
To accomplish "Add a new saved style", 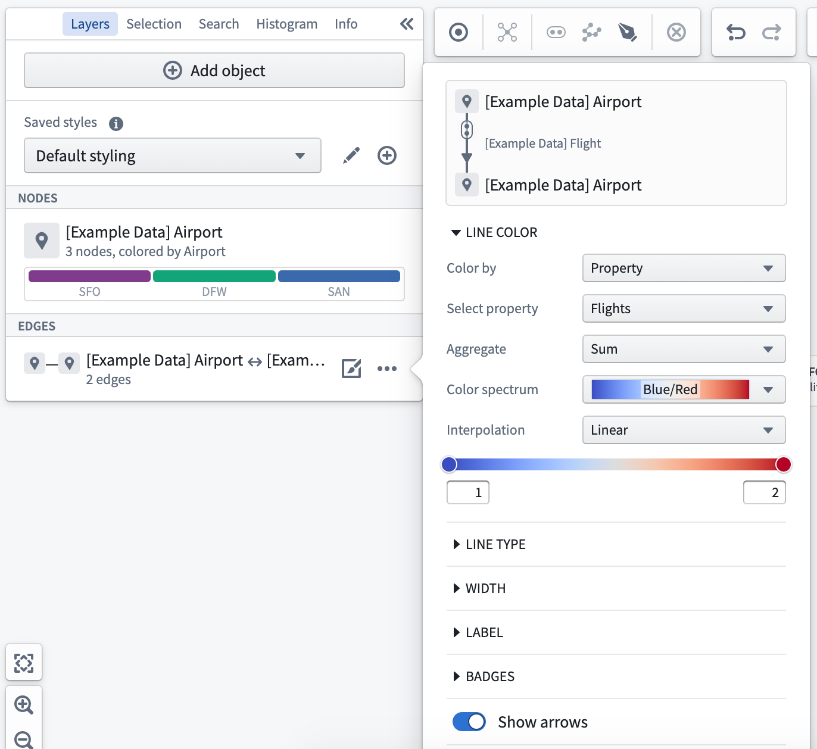I will 387,155.
